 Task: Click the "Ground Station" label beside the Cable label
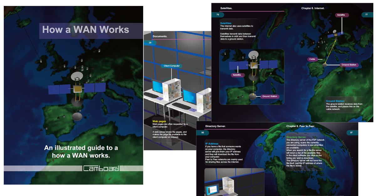(x=349, y=65)
